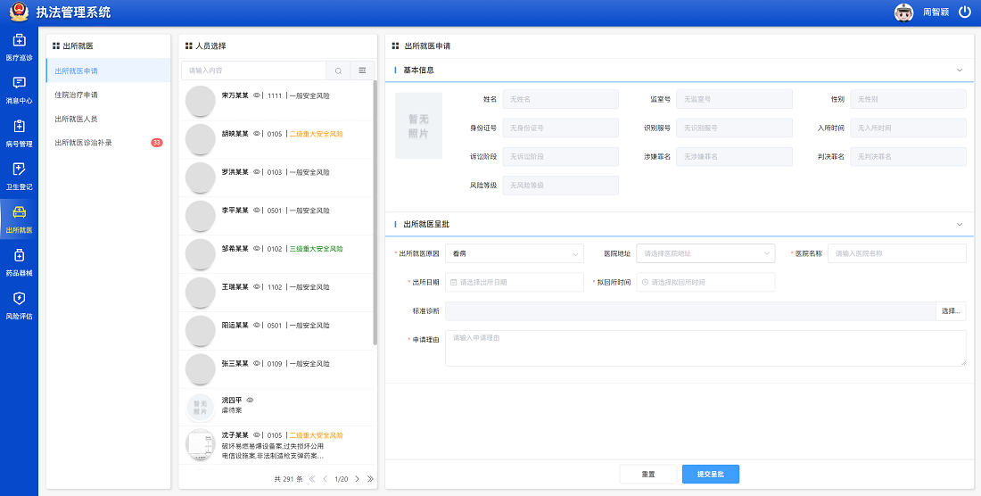Select the 药品器械 sidebar icon
981x496 pixels.
point(19,261)
